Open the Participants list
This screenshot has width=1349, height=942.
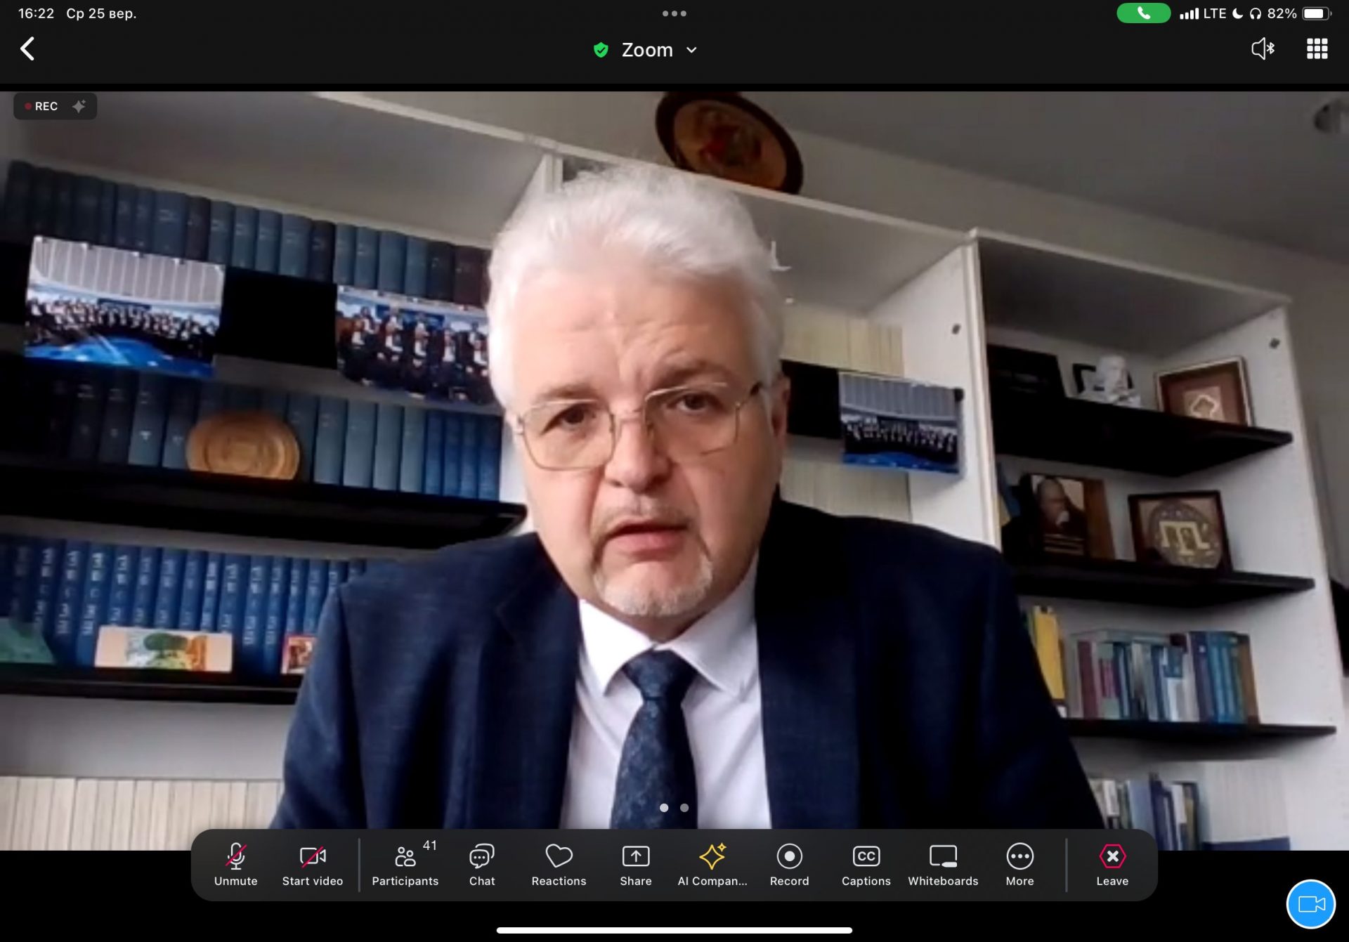405,864
